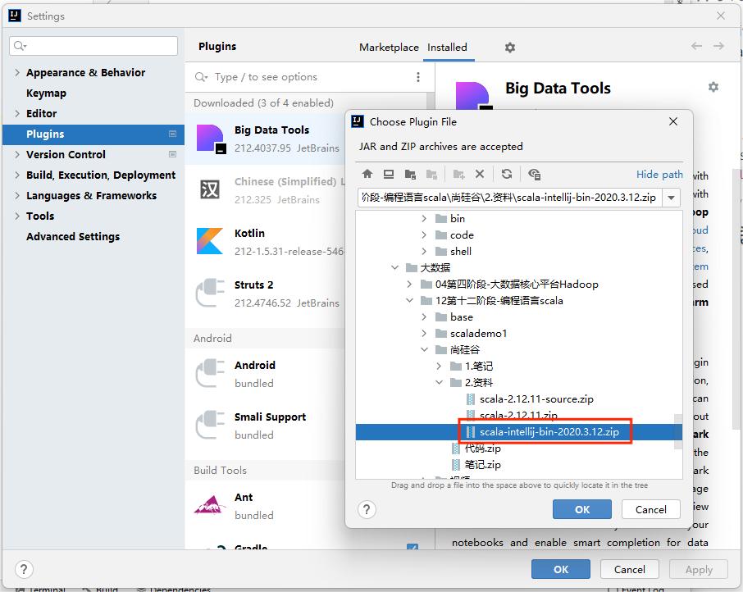This screenshot has height=592, width=743.
Task: Click OK in Settings window
Action: [561, 569]
